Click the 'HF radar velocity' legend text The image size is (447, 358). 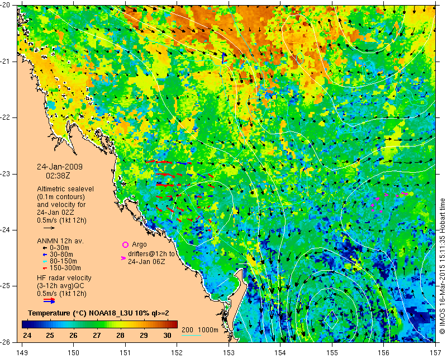tap(64, 278)
